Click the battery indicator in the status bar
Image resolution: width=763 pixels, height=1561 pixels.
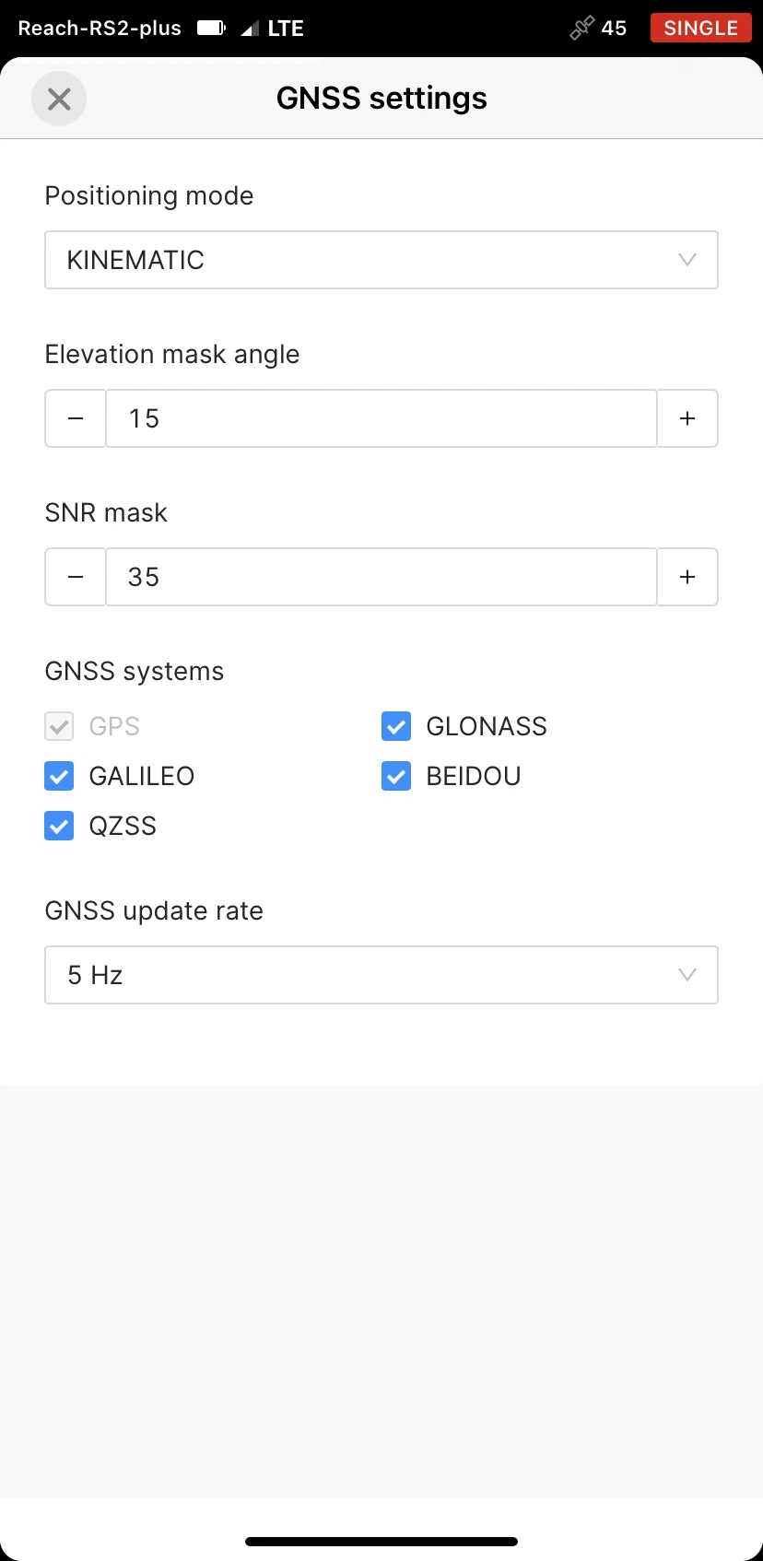[x=210, y=28]
